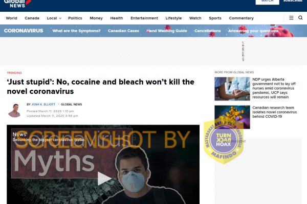This screenshot has width=307, height=204.
Task: Click 'Posted March 11, 2020' date text
Action: tap(50, 111)
